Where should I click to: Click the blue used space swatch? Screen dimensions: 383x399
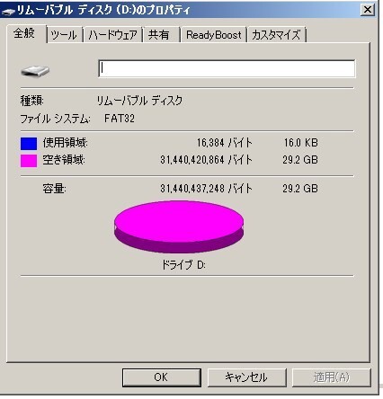pyautogui.click(x=29, y=144)
